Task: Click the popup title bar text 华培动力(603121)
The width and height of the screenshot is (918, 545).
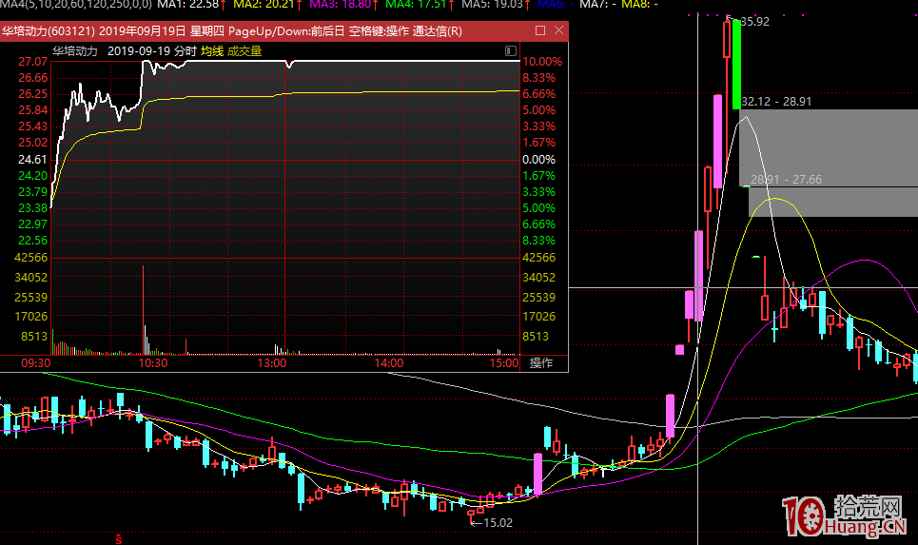Action: tap(48, 31)
